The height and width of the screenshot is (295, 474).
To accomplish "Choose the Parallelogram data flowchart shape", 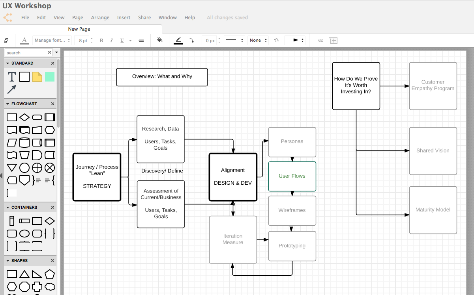I will 12,143.
